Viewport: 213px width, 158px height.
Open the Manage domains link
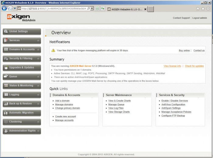[64, 104]
